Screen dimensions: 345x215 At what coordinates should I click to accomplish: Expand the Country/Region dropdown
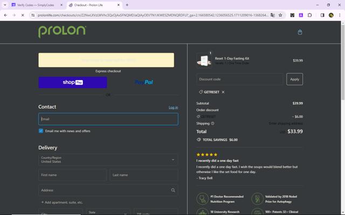coord(108,160)
